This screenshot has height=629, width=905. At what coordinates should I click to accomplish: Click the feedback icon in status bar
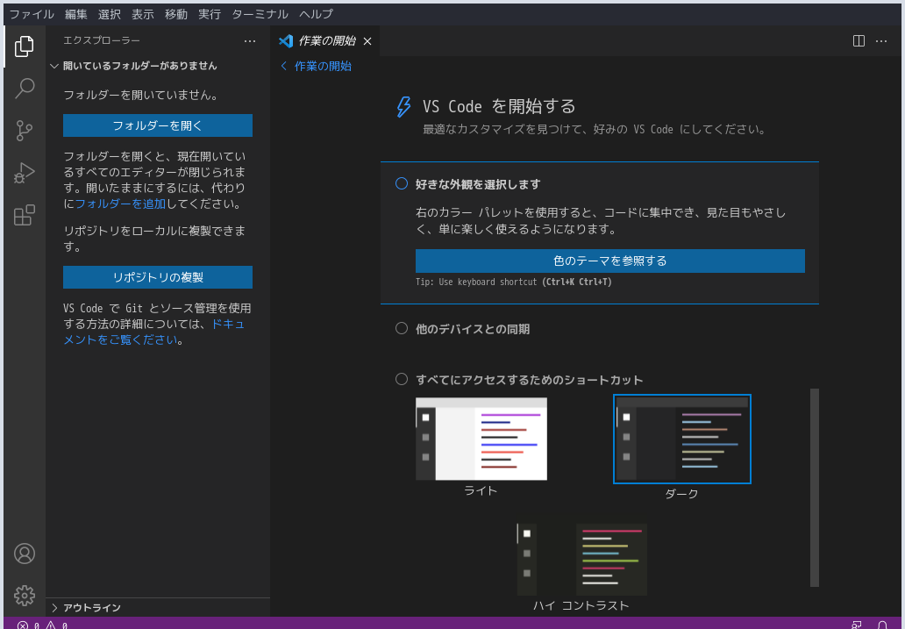click(x=857, y=625)
